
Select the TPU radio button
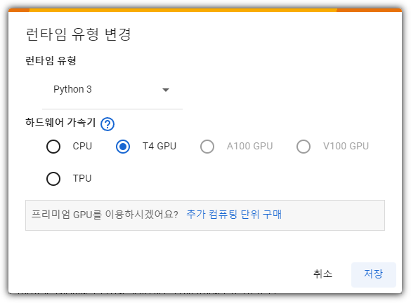[x=53, y=179]
